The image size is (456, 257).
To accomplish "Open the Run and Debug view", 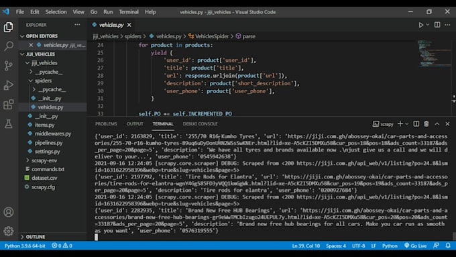I will pos(9,85).
